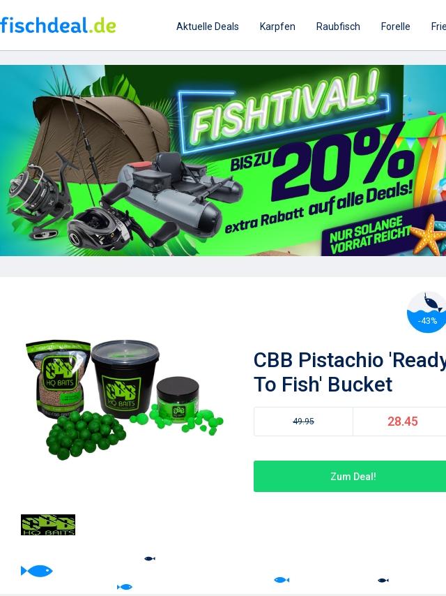Screen dimensions: 446x596
Task: Click the -43% discount fish badge
Action: tap(426, 312)
